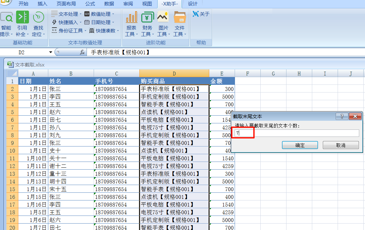Click the 快捷凑数 calculator icon
Screen dimensions: 365x230
(x=92, y=31)
